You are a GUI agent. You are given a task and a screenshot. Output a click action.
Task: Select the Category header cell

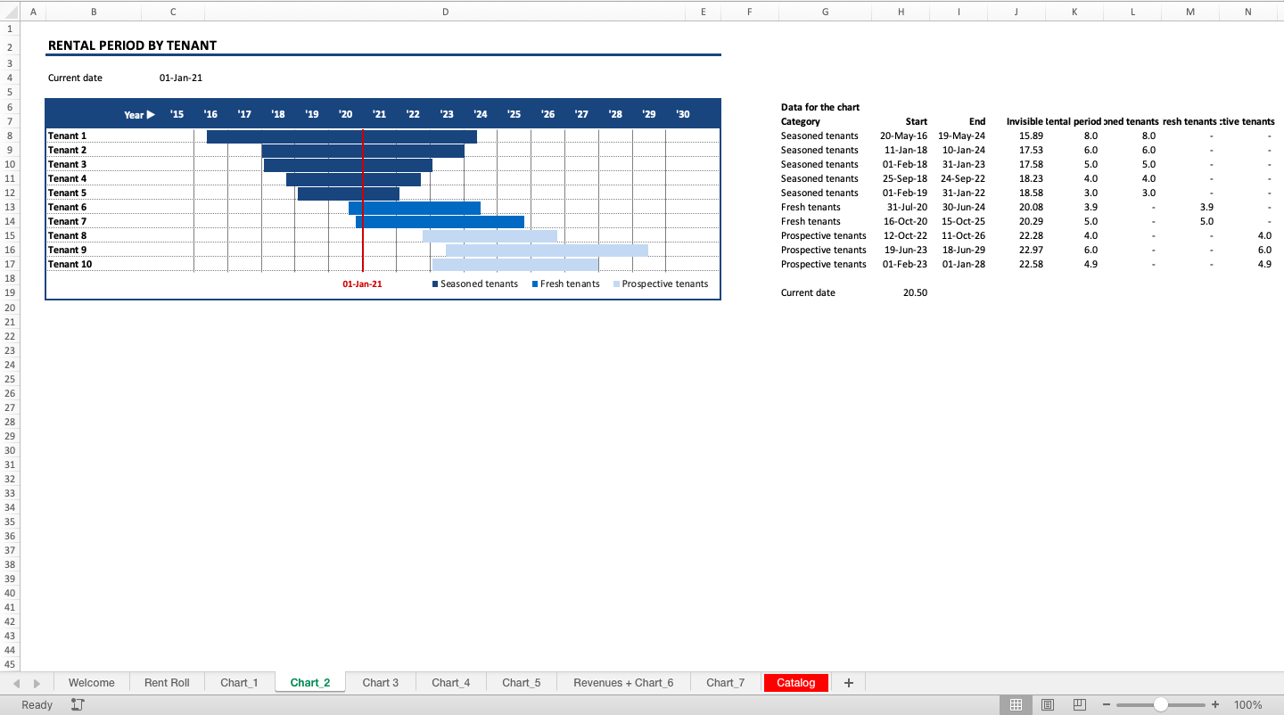(x=825, y=121)
